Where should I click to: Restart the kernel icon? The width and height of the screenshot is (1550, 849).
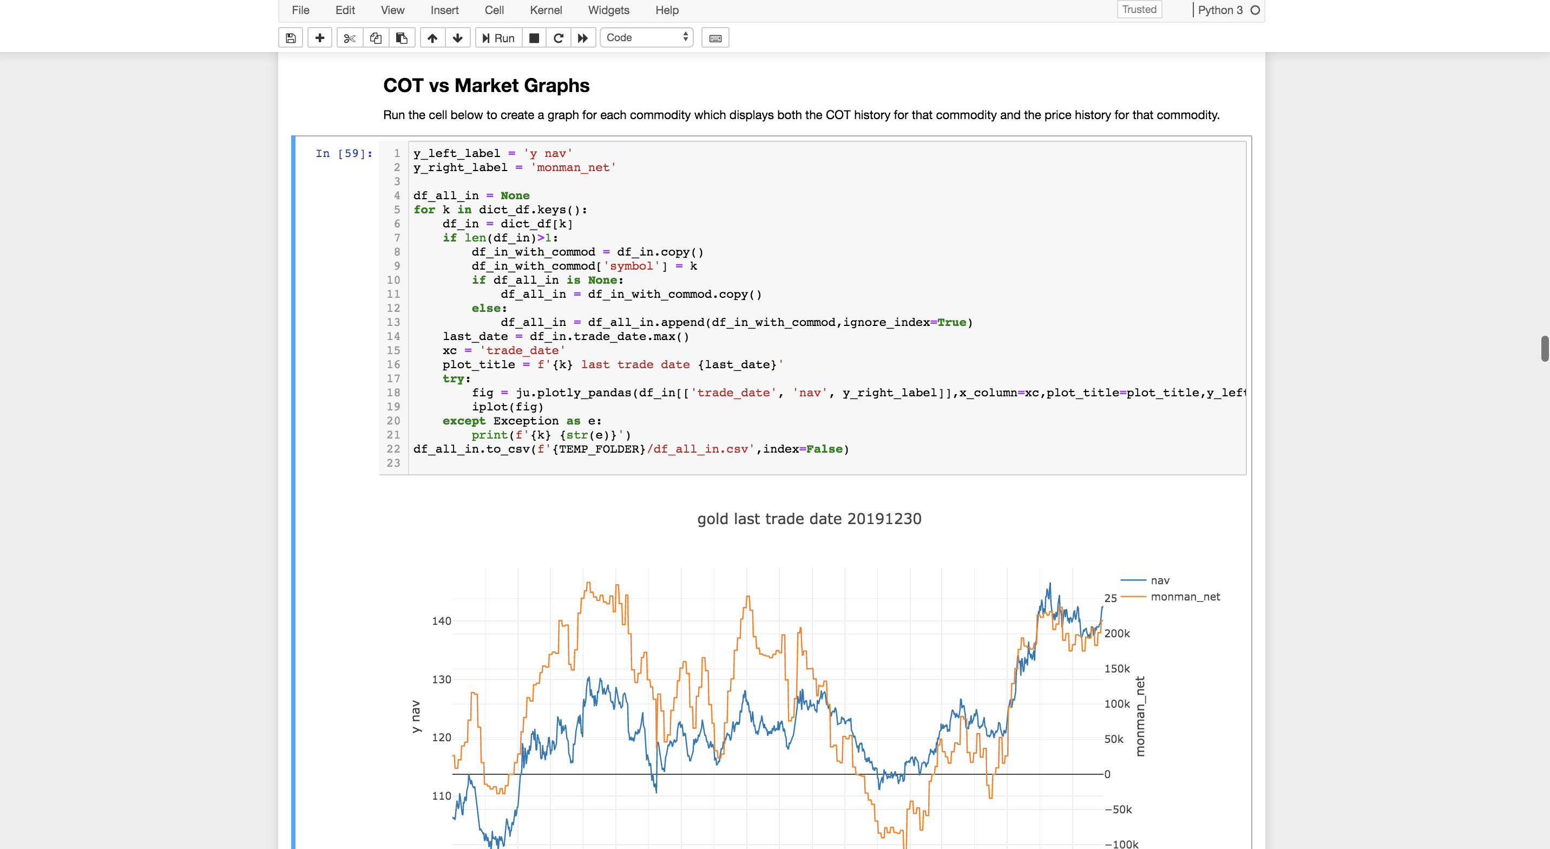click(x=559, y=38)
